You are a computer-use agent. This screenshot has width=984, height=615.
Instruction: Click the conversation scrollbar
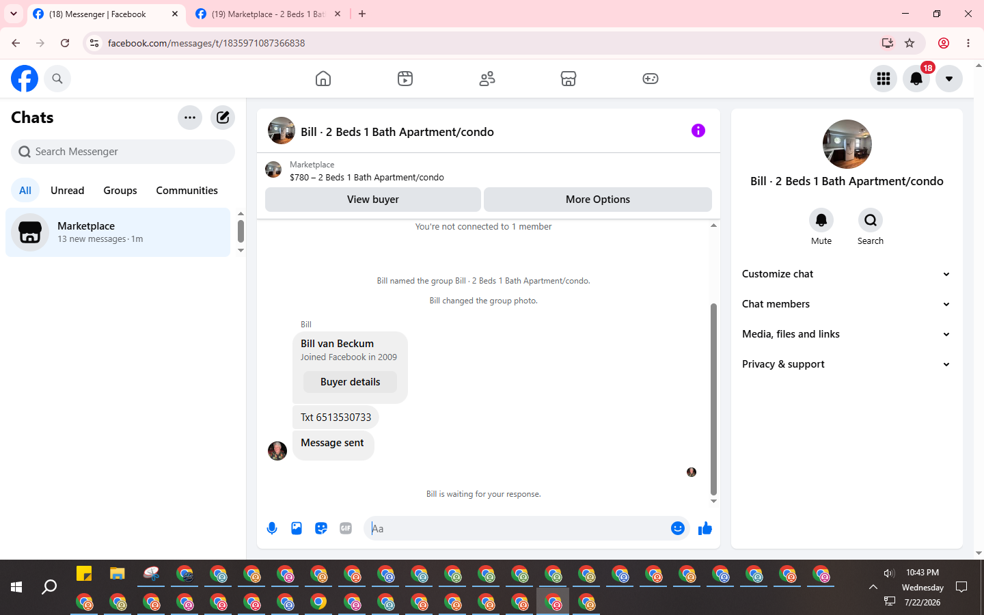click(x=713, y=399)
